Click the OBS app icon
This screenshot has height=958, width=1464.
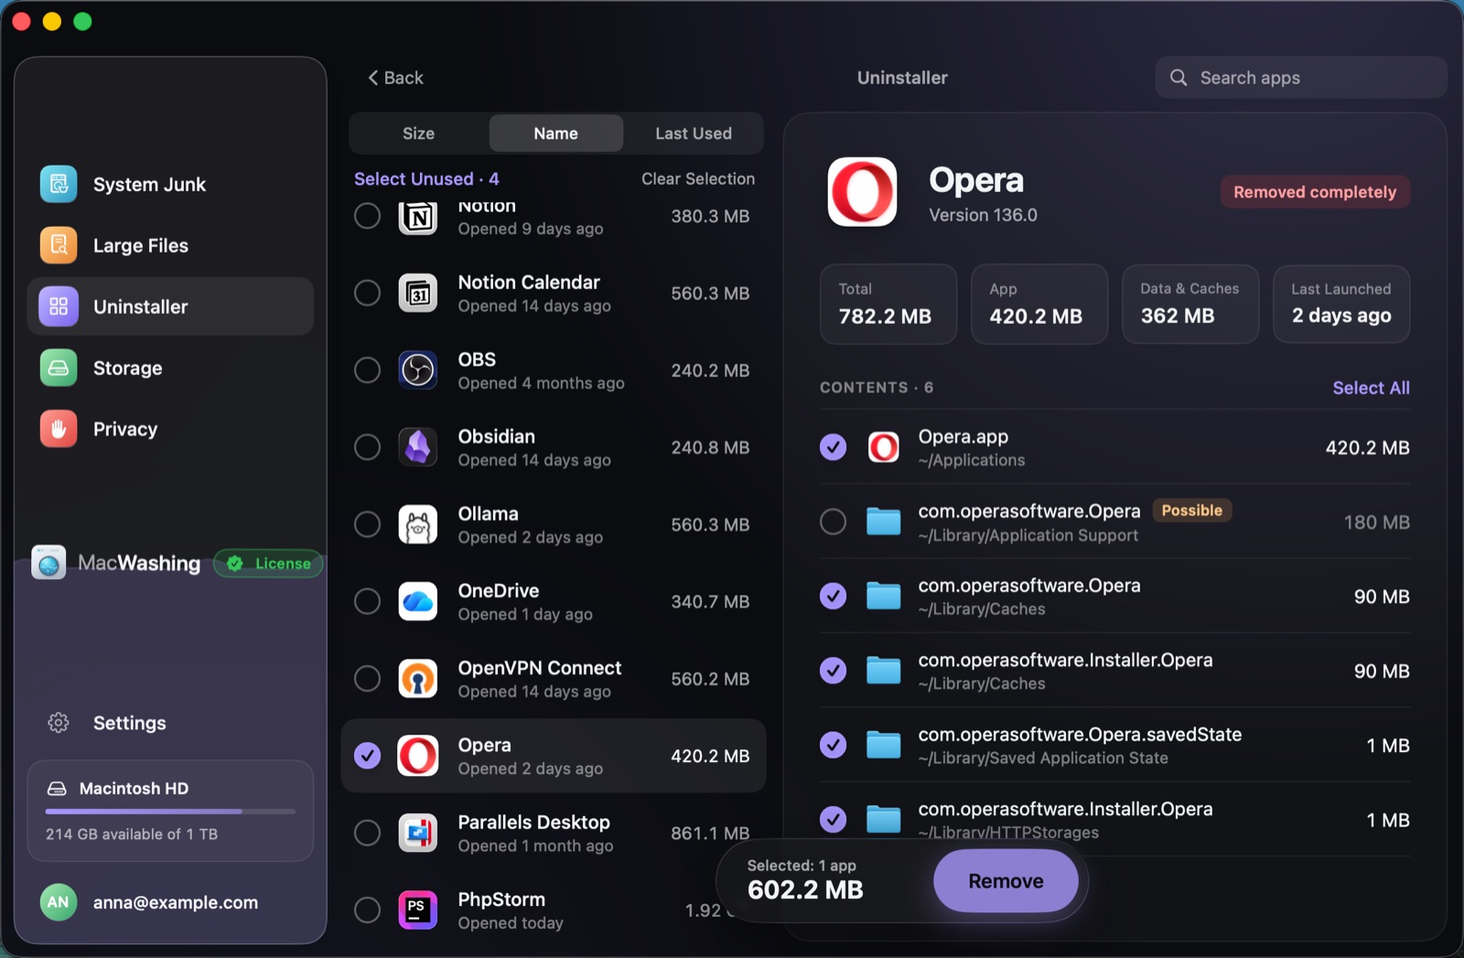click(418, 370)
